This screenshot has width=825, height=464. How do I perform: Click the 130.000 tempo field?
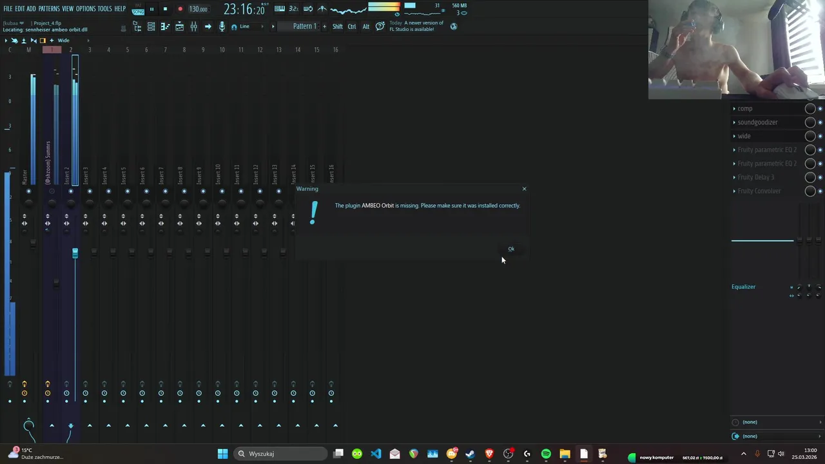pyautogui.click(x=199, y=9)
